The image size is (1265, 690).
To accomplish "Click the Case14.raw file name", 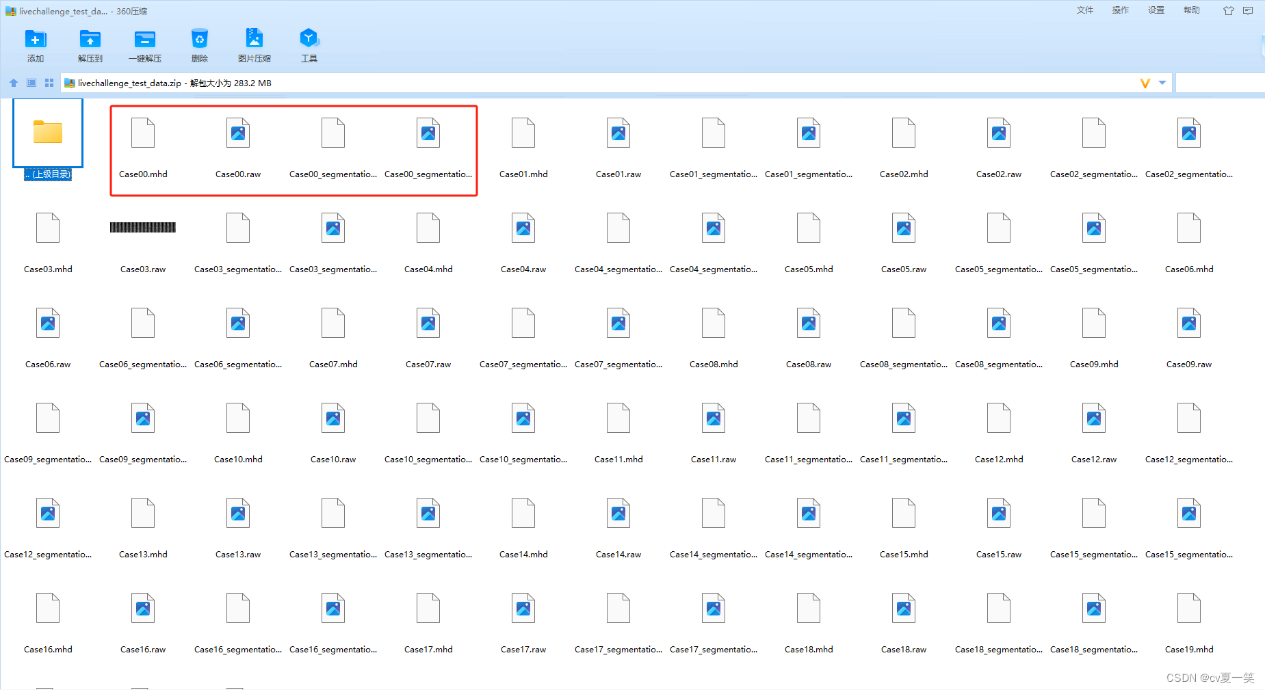I will click(618, 555).
